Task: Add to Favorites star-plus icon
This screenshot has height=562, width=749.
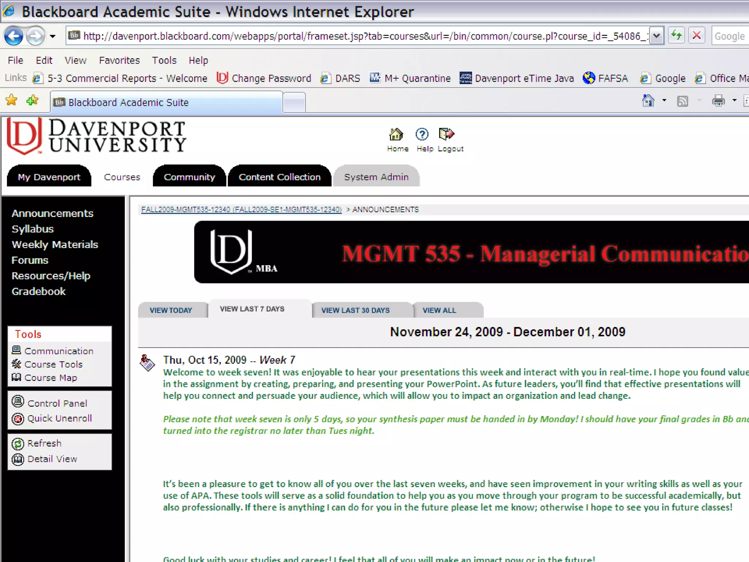Action: (32, 100)
